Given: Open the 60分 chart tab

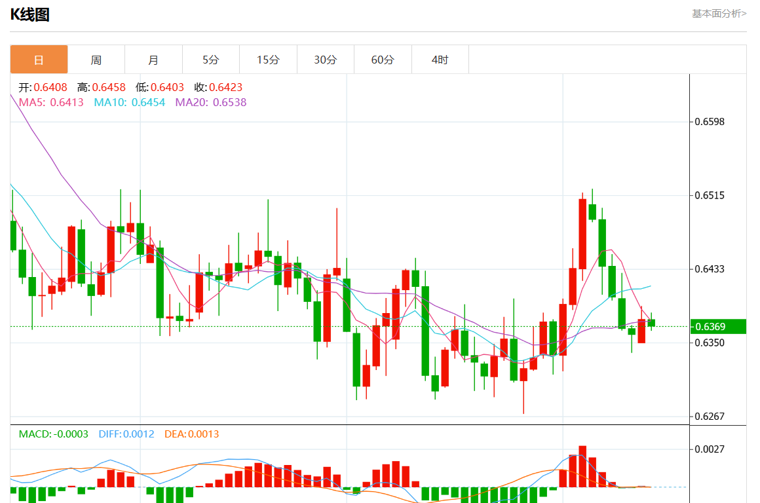Looking at the screenshot, I should click(383, 60).
